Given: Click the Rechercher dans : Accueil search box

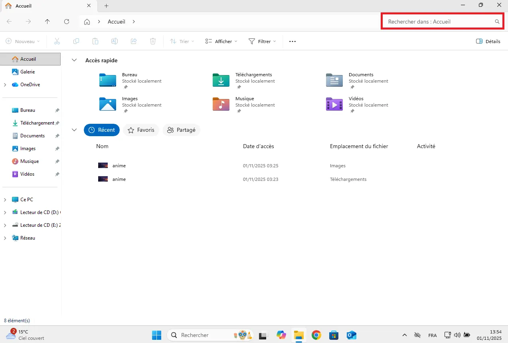Looking at the screenshot, I should pos(439,22).
